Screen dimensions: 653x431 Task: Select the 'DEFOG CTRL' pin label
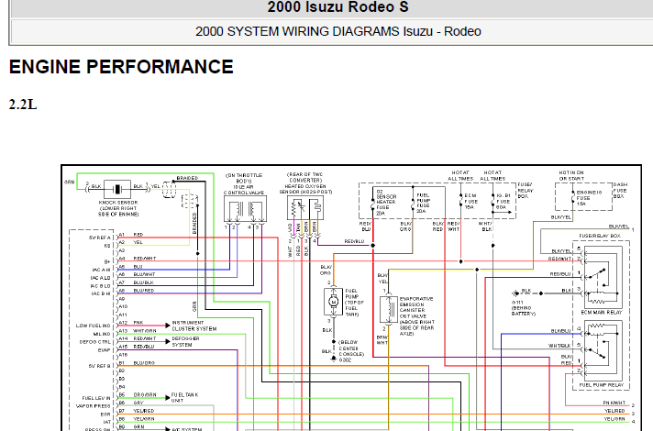click(x=95, y=342)
